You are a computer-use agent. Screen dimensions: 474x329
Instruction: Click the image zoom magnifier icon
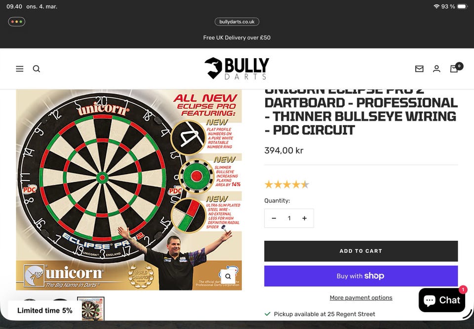228,276
